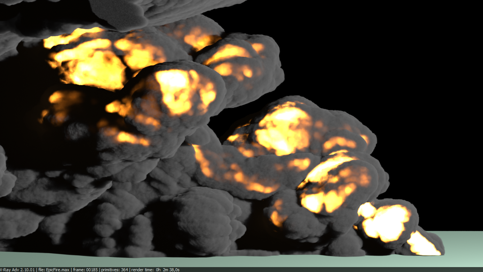Click the 'primitives: 364' text

[x=115, y=270]
